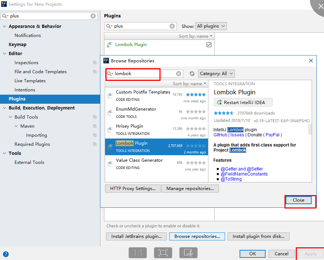Viewport: 324px width, 260px height.
Task: Close the Browse Repositories dialog via Close button
Action: pyautogui.click(x=298, y=200)
